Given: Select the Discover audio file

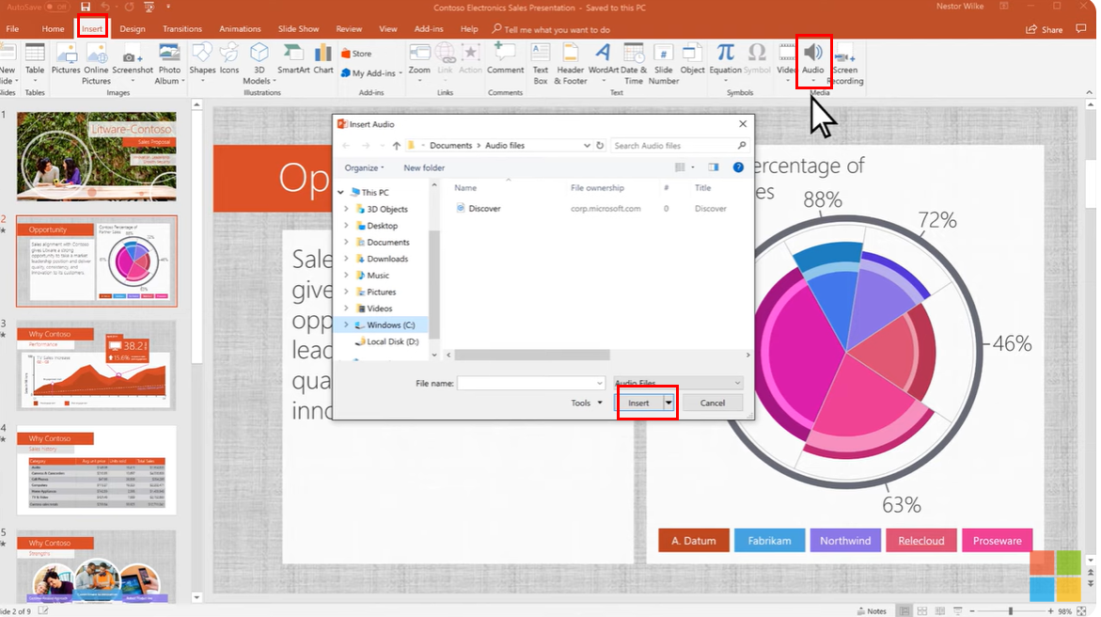Looking at the screenshot, I should [484, 209].
